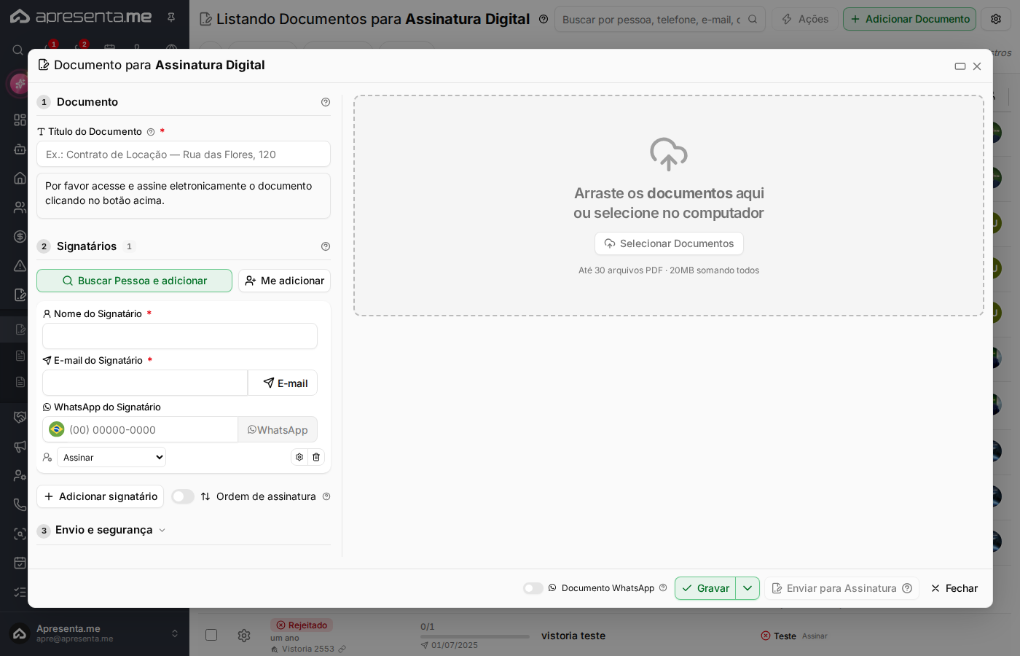The width and height of the screenshot is (1020, 656).
Task: Click Selecionar Documentos button
Action: (x=669, y=243)
